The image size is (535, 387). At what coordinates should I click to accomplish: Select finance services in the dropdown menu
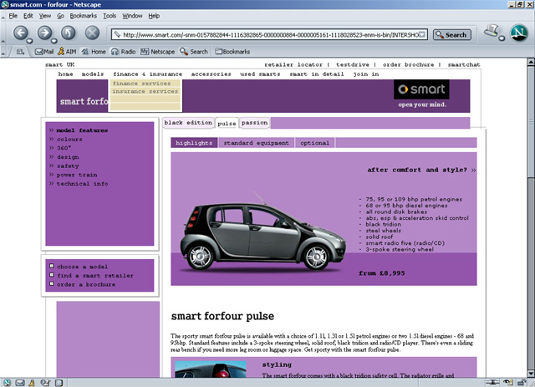point(145,84)
